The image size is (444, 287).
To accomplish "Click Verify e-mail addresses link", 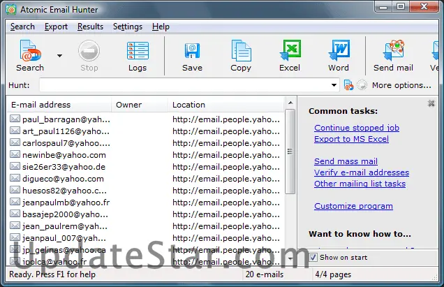I will pyautogui.click(x=362, y=172).
